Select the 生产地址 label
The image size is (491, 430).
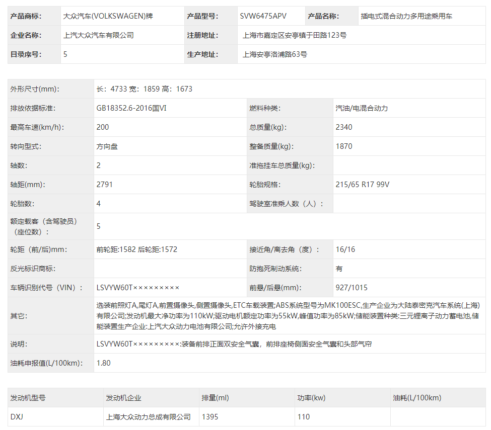202,54
